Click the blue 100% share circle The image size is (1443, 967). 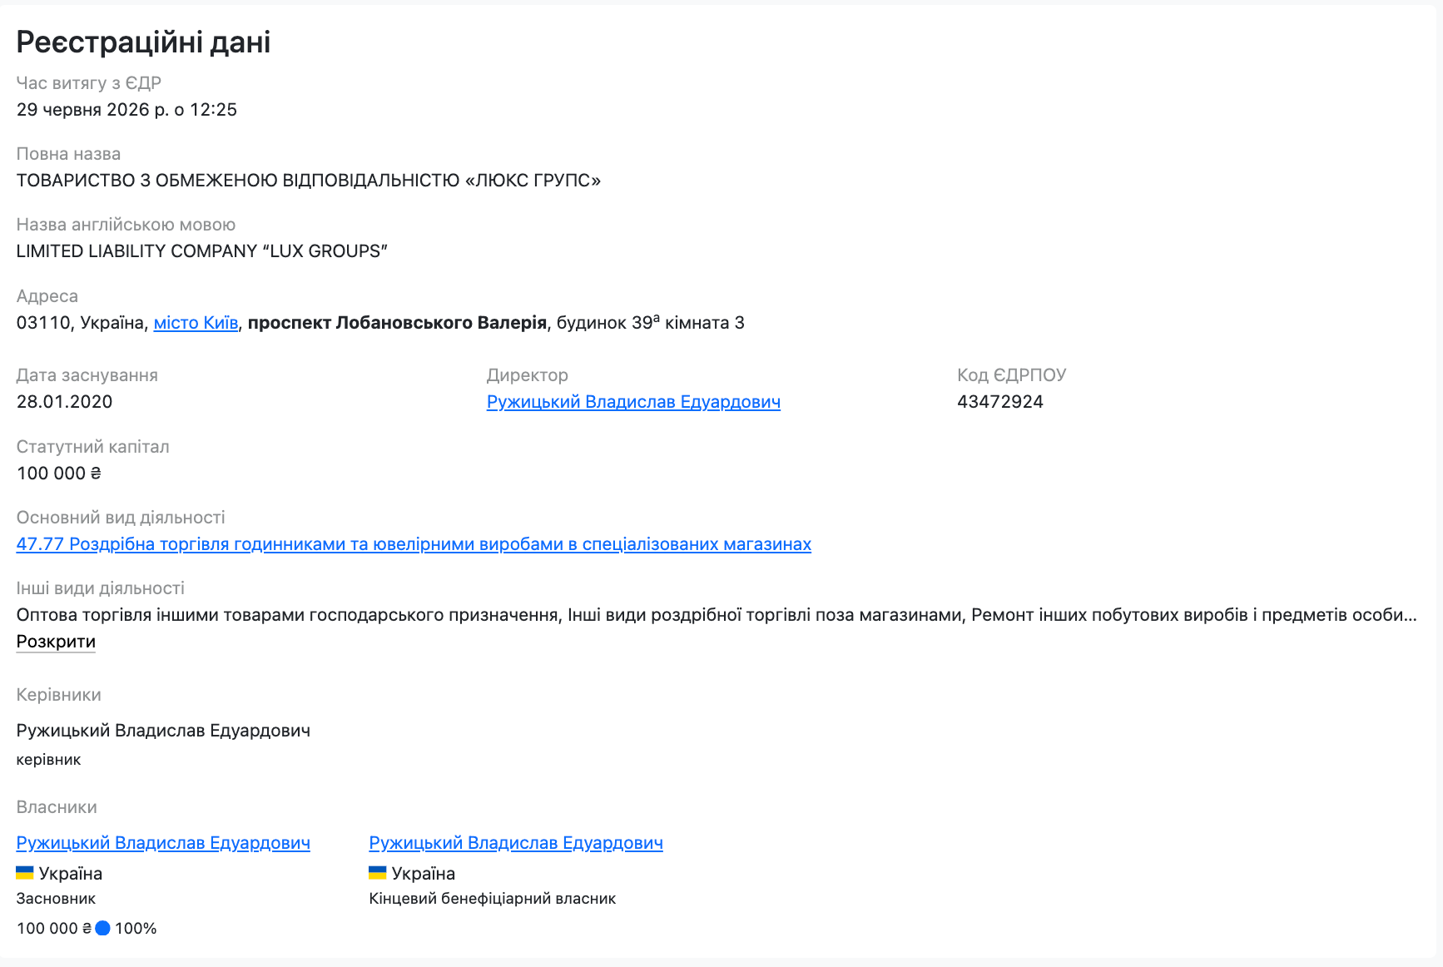(102, 929)
